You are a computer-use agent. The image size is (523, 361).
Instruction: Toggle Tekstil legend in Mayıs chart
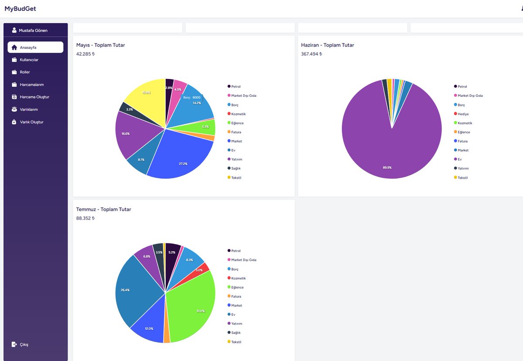click(x=234, y=177)
